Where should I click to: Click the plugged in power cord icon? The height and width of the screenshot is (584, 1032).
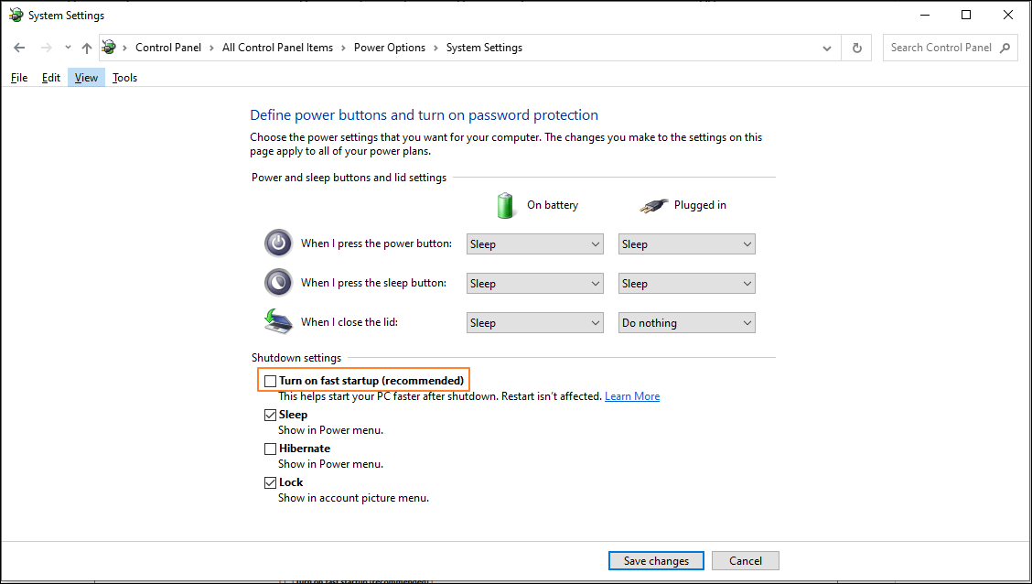(653, 206)
